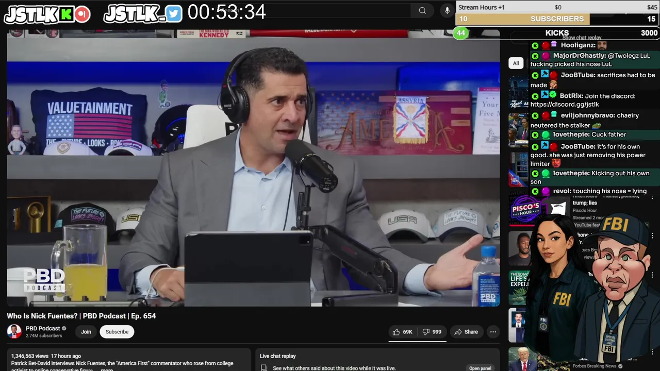Click the live chat replay panel icon

pos(264,368)
